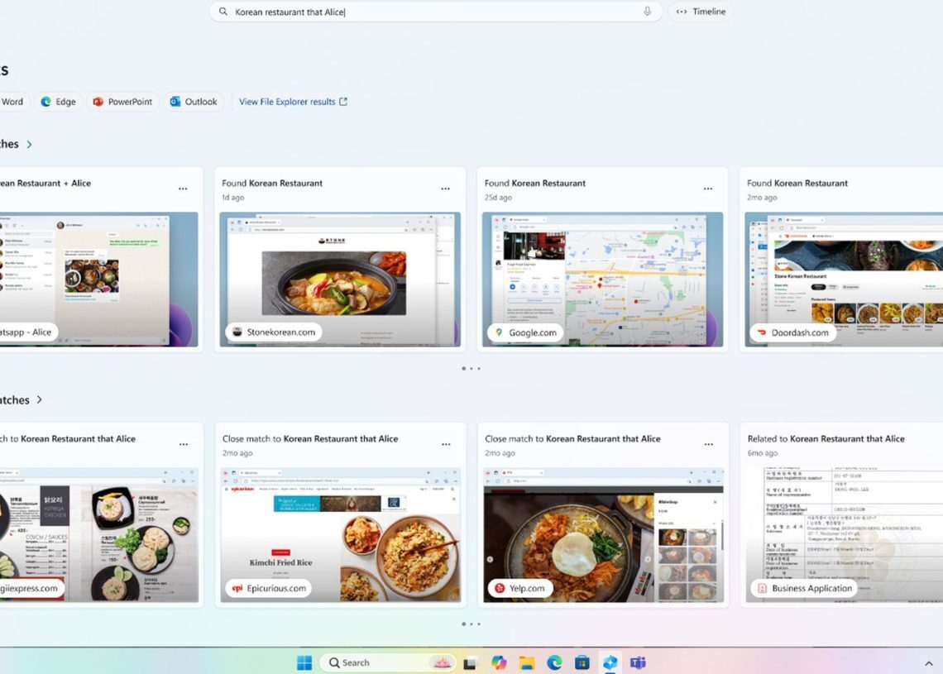Filter results by PowerPoint
943x674 pixels.
(x=122, y=102)
